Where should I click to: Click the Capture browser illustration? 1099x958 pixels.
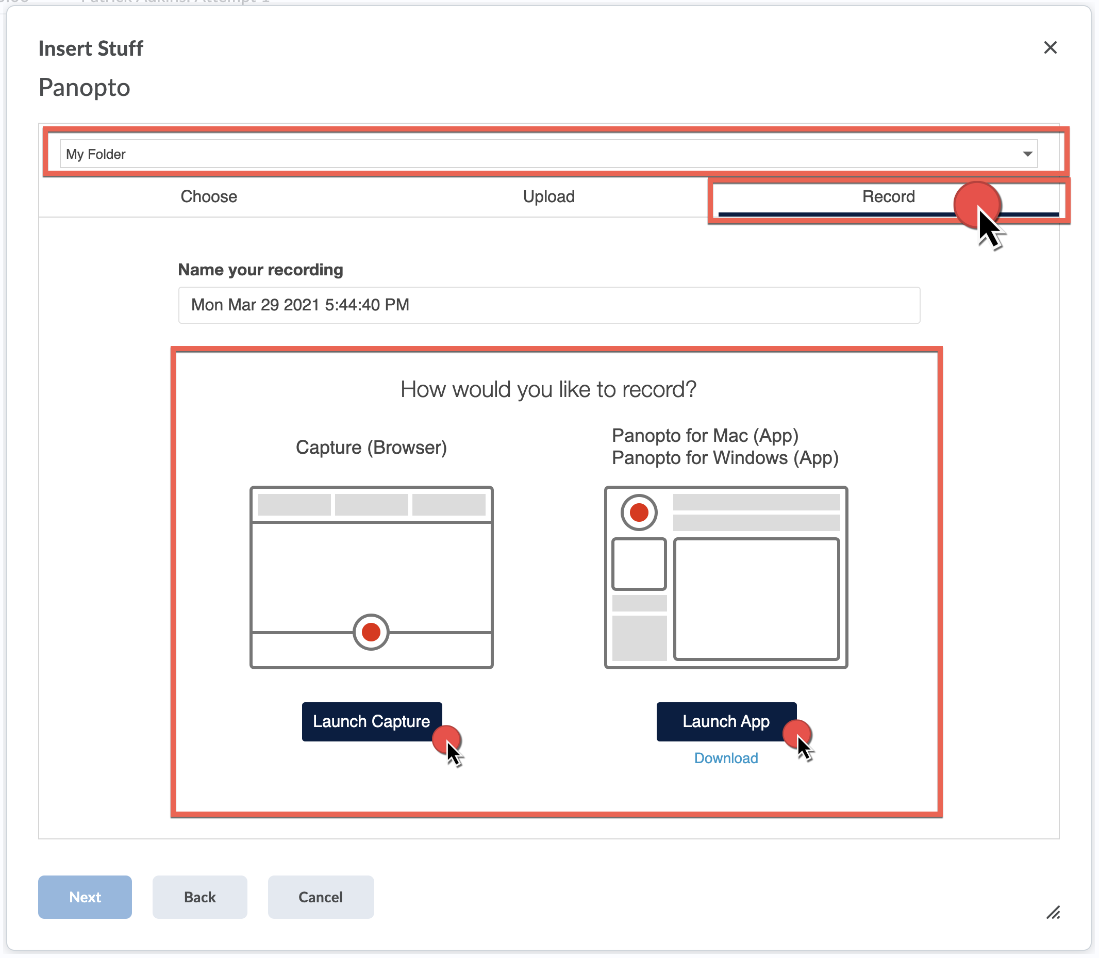371,572
